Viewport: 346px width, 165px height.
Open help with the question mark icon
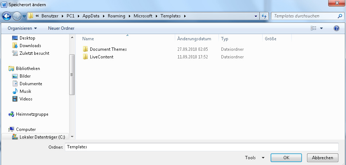[337, 28]
